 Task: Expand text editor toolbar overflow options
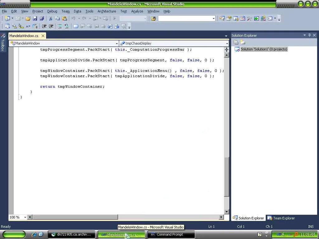pos(129,27)
